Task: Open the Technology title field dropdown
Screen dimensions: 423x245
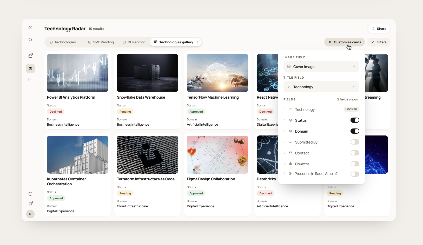Action: coord(321,87)
